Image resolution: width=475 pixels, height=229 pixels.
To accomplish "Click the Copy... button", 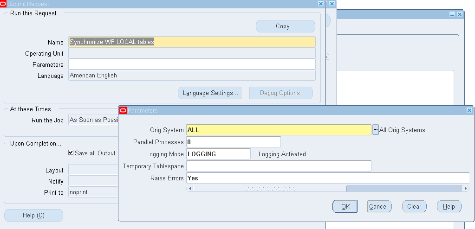I will click(x=285, y=26).
